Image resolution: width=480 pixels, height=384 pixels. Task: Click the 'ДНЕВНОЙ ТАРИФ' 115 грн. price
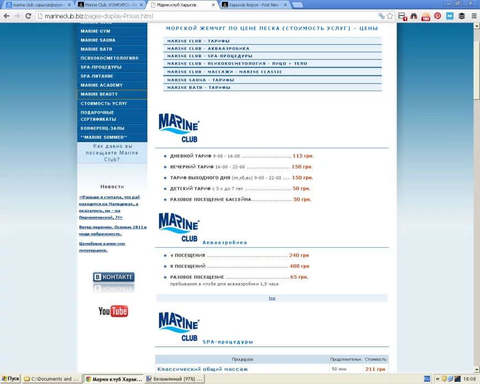[x=303, y=156]
